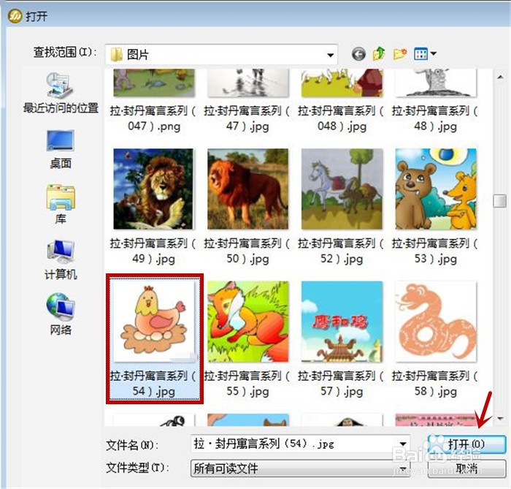Image resolution: width=511 pixels, height=489 pixels.
Task: Select bear and fox thumbnail 53 .jpg
Action: pos(436,189)
